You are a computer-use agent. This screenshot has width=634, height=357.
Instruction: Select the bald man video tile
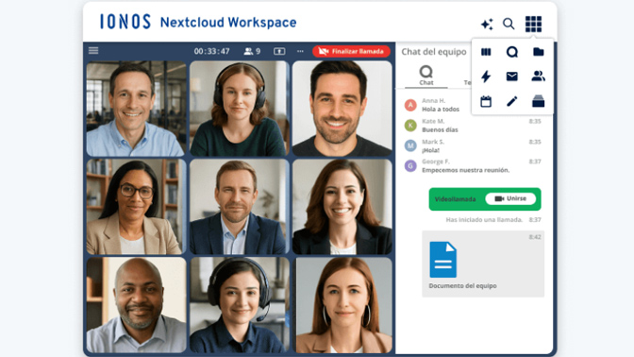(136, 305)
